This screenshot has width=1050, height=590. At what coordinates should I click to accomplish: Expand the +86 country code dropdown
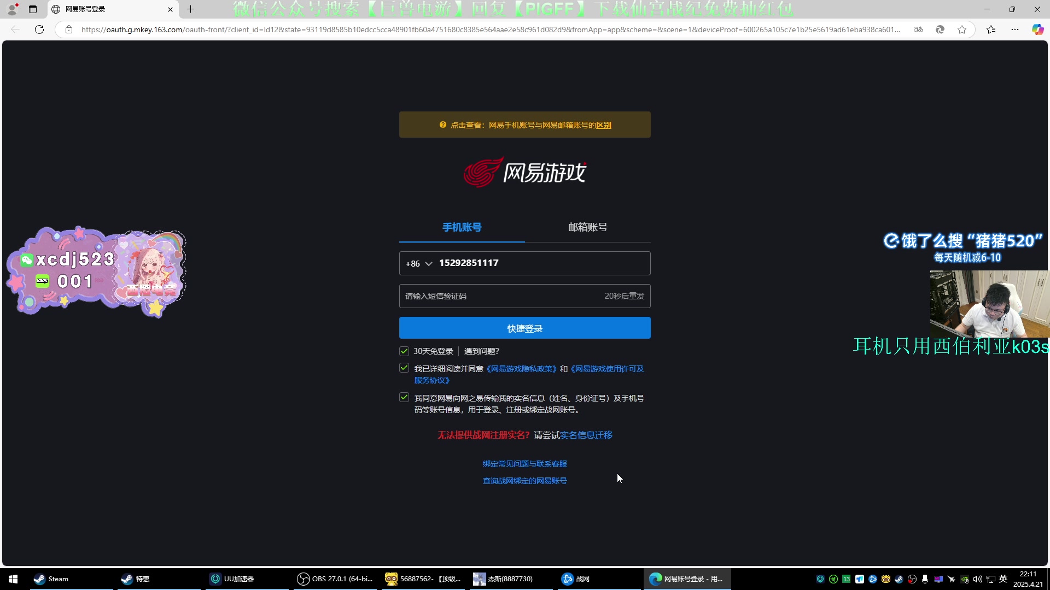(x=419, y=264)
